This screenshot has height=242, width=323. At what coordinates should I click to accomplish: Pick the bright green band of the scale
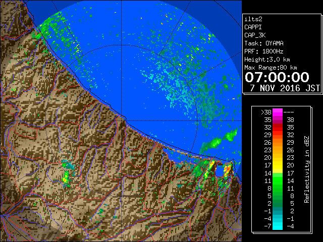[278, 180]
